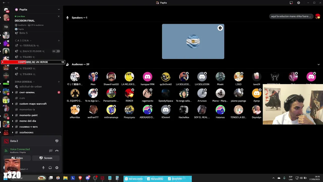Create a channel in ZONA GENERAL

59,82
